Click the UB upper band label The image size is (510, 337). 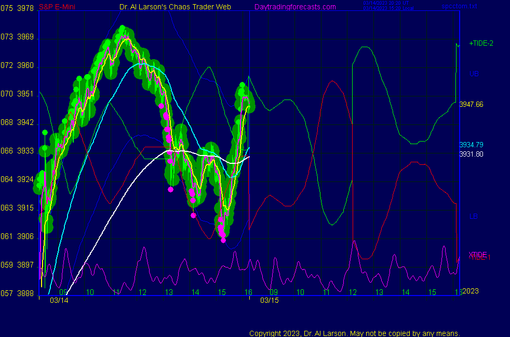pos(474,74)
